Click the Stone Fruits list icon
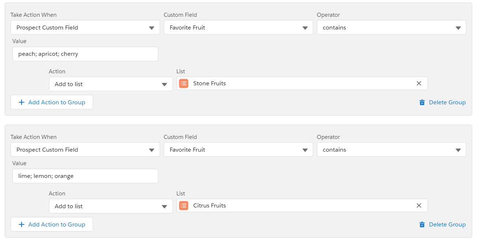The width and height of the screenshot is (478, 241). pyautogui.click(x=184, y=83)
